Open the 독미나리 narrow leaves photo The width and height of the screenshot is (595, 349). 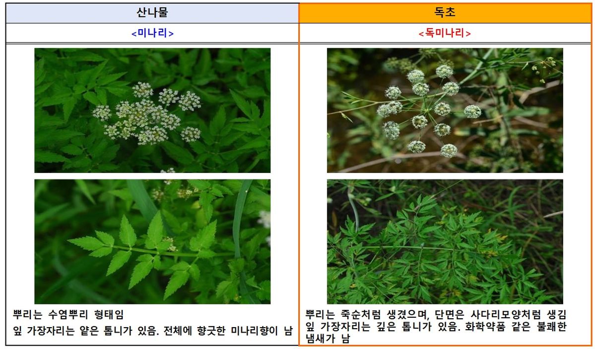445,241
